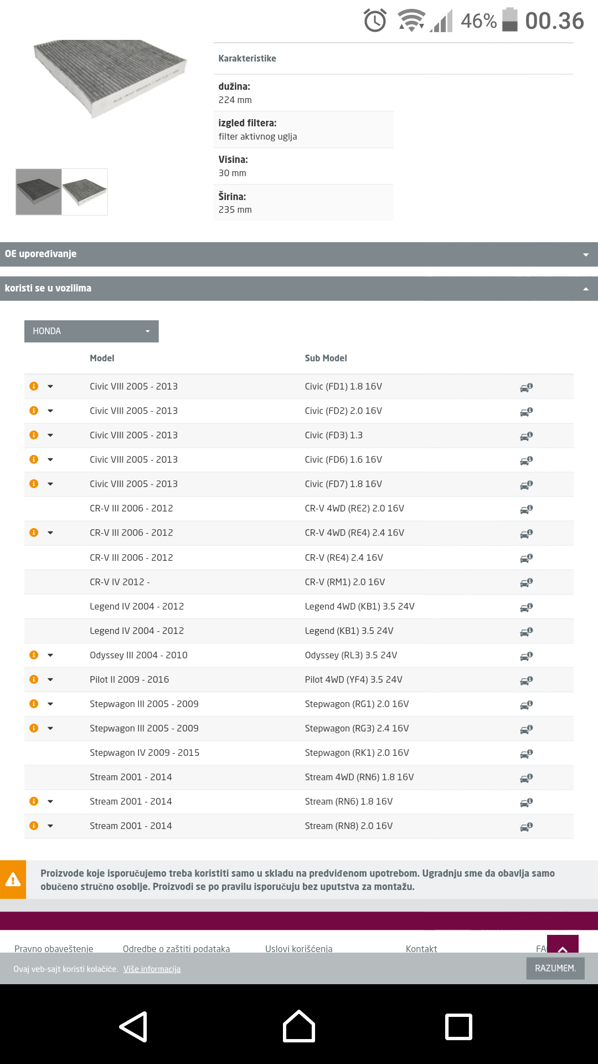Expand row arrow for Pilot 4WD (YF4) 3.5 24V
The width and height of the screenshot is (598, 1064).
(x=50, y=679)
